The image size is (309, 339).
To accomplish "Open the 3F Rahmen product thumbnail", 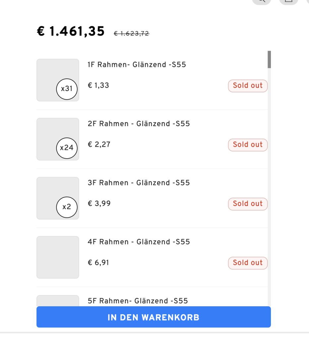I will (x=58, y=198).
